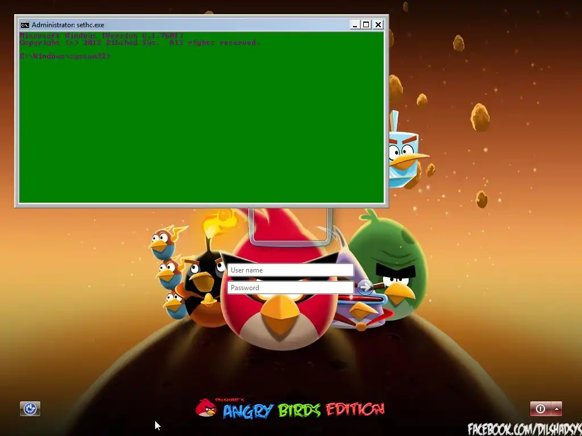Focus the Password field

pyautogui.click(x=290, y=288)
